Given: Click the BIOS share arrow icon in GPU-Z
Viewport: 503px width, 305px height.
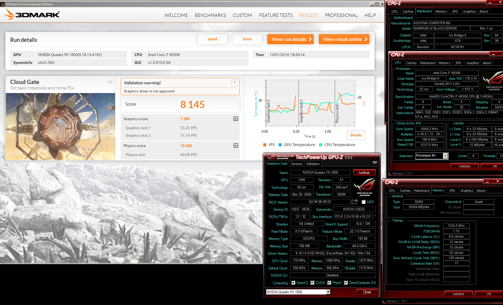Looking at the screenshot, I should coord(355,202).
